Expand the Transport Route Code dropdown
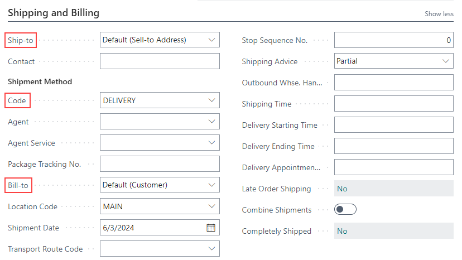Screen dimensions: 462x260 click(x=211, y=249)
